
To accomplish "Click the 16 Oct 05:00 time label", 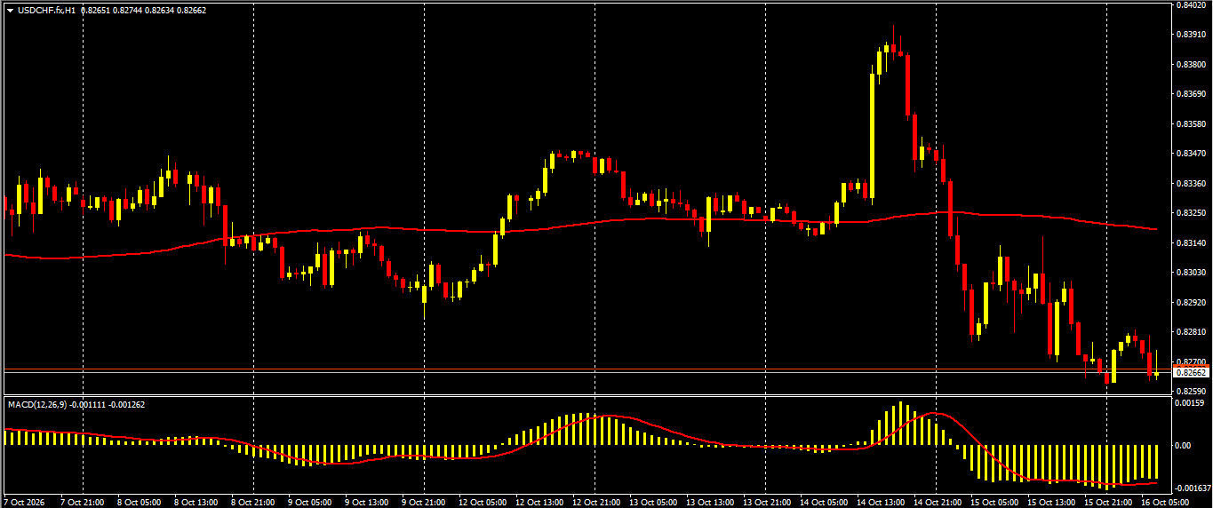I will click(1165, 503).
